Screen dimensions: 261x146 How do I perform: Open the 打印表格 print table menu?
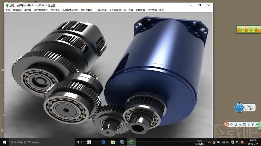click(x=152, y=10)
